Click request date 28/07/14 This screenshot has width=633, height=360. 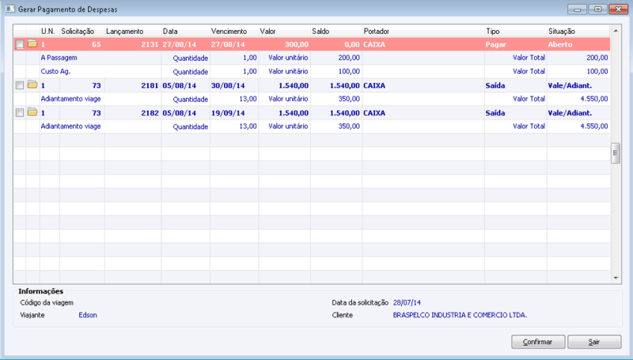pyautogui.click(x=407, y=302)
